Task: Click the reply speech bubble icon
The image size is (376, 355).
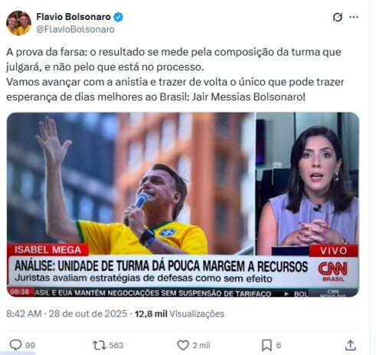Action: [x=15, y=345]
